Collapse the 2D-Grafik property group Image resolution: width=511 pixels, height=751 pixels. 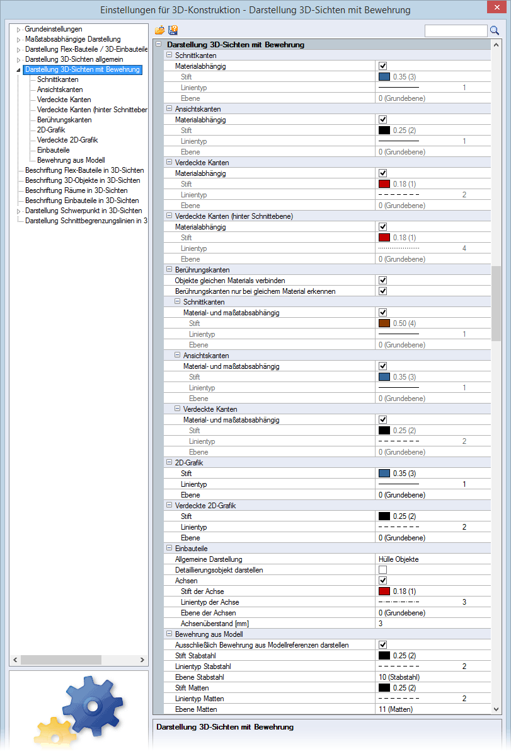[x=169, y=463]
